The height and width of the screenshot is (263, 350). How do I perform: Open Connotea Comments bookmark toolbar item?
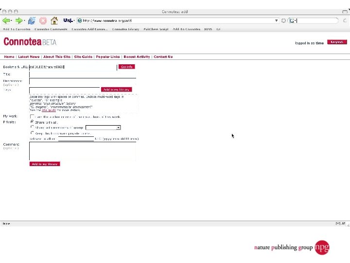51,29
